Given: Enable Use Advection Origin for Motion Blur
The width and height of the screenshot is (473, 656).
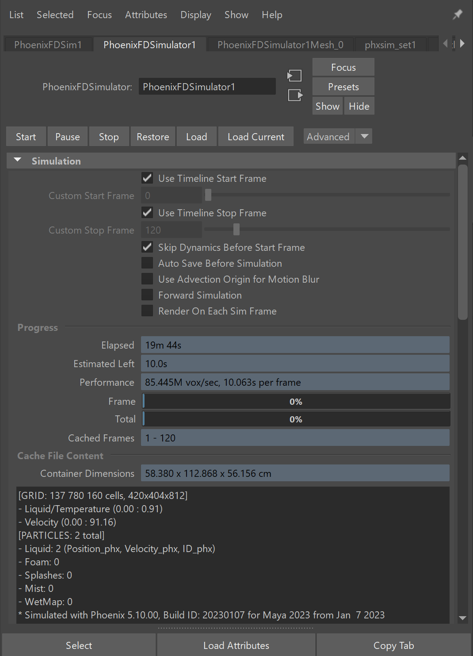Looking at the screenshot, I should coord(147,279).
